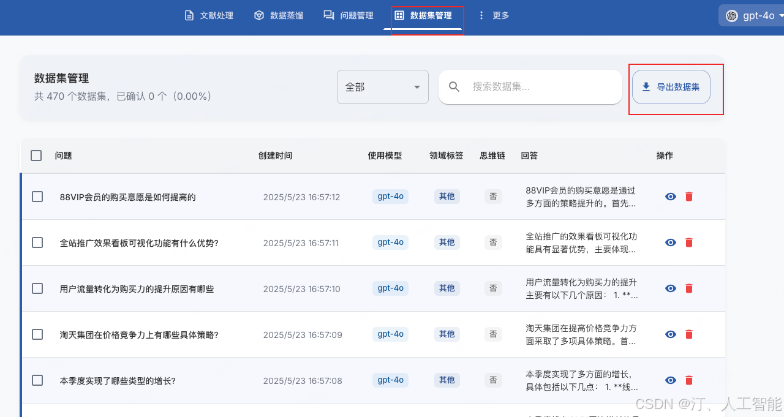
Task: Click the three-dots icon beside 更多
Action: click(481, 15)
